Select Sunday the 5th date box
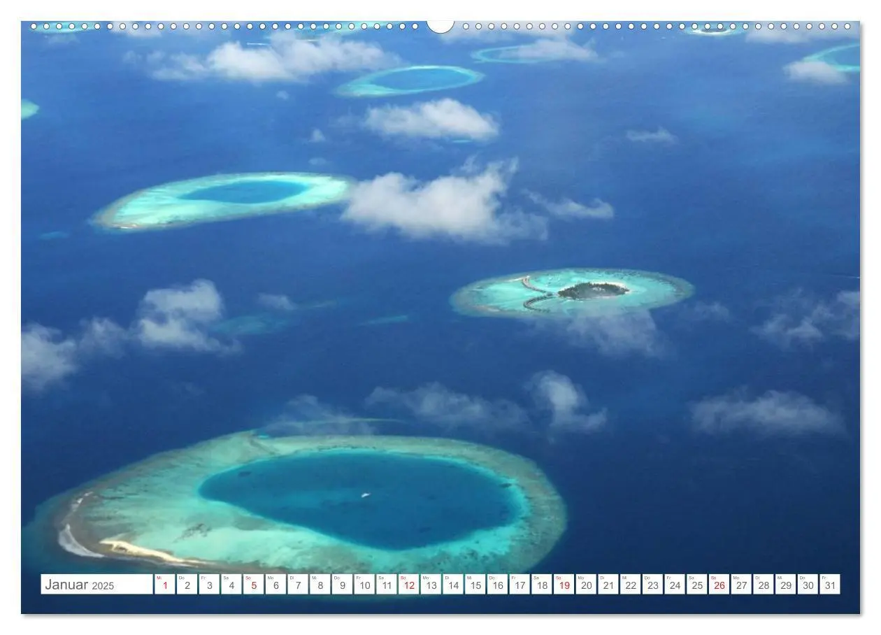The height and width of the screenshot is (635, 881). pos(254,585)
